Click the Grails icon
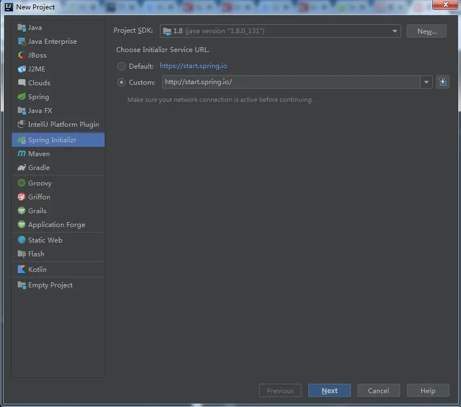This screenshot has width=461, height=407. tap(22, 210)
